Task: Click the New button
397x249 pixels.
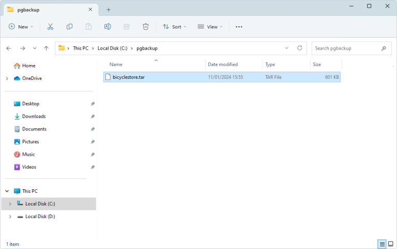Action: pyautogui.click(x=21, y=27)
